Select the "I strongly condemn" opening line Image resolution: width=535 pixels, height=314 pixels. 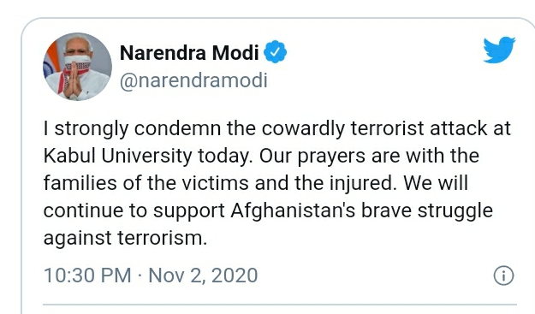coord(132,129)
